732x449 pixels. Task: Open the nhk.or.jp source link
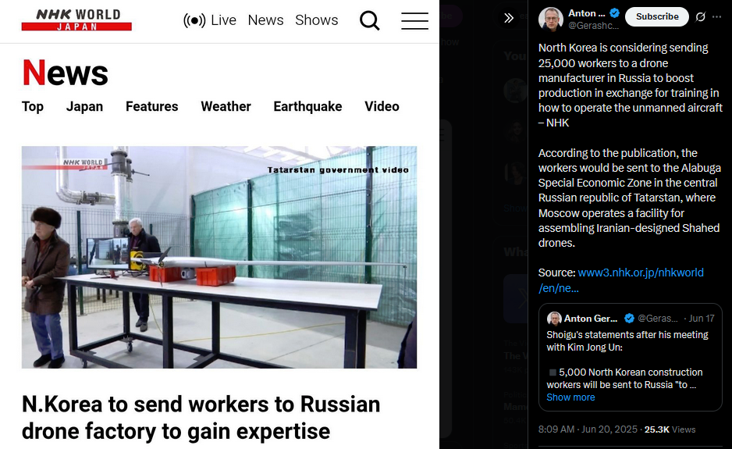621,280
